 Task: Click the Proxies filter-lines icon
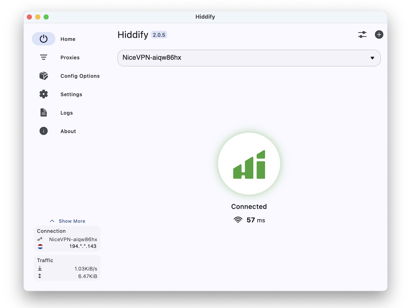43,57
